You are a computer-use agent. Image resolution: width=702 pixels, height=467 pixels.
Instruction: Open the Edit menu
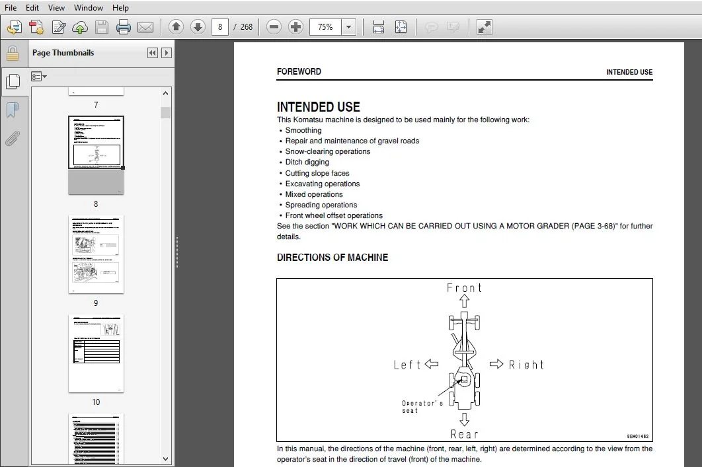32,8
